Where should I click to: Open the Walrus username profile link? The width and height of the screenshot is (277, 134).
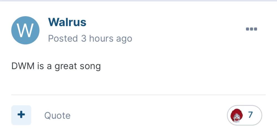coord(67,22)
